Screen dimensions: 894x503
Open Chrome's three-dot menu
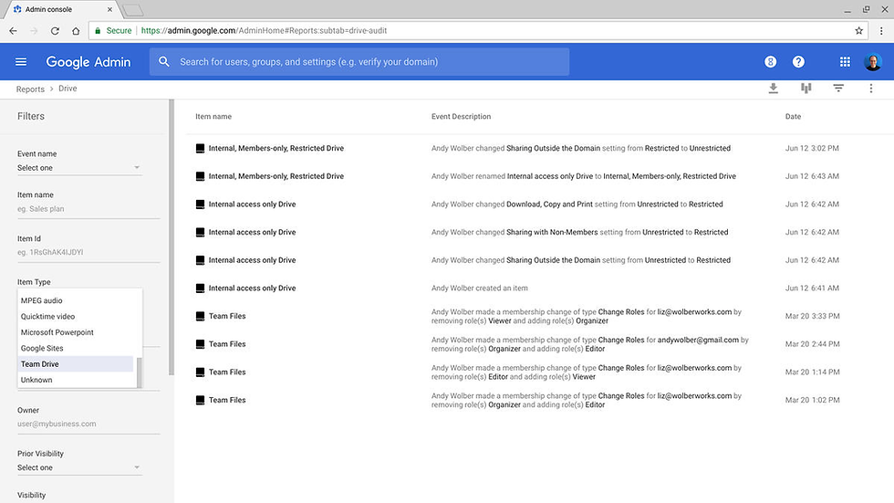(x=881, y=31)
